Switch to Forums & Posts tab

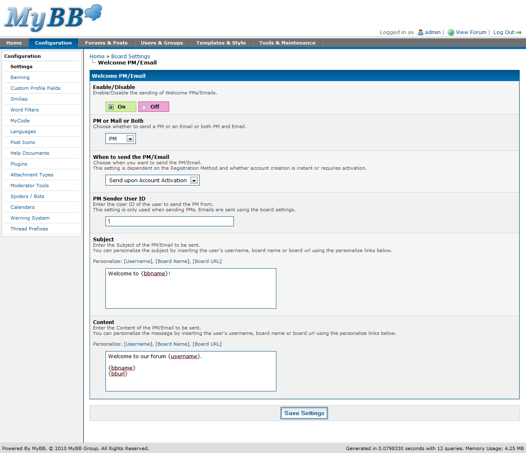click(x=106, y=43)
